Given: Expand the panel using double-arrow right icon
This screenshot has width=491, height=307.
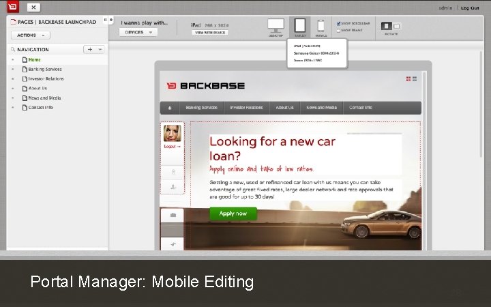Looking at the screenshot, I should [x=111, y=20].
